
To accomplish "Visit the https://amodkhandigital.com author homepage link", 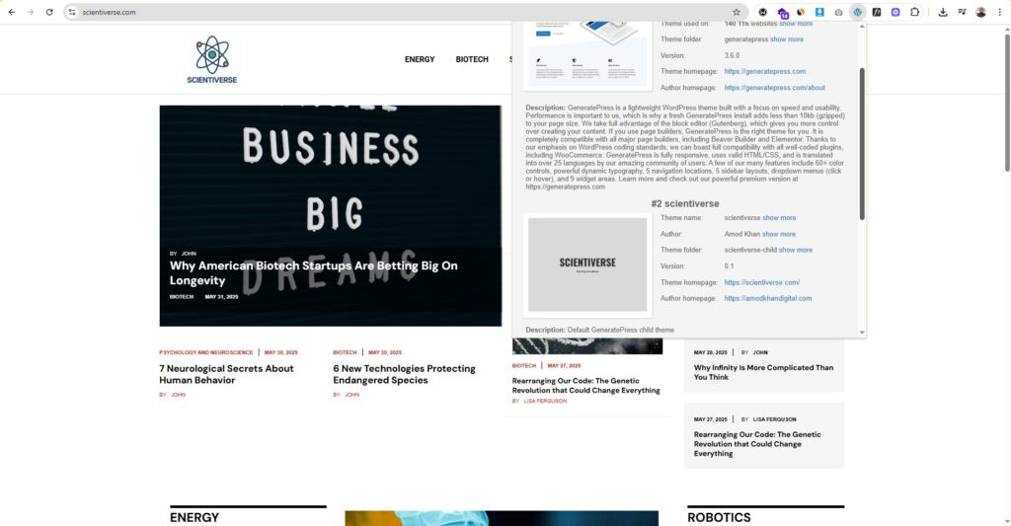I will [x=767, y=298].
